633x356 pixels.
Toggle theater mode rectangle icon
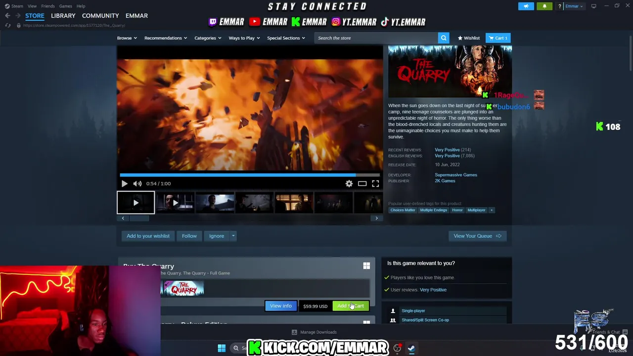(x=362, y=183)
